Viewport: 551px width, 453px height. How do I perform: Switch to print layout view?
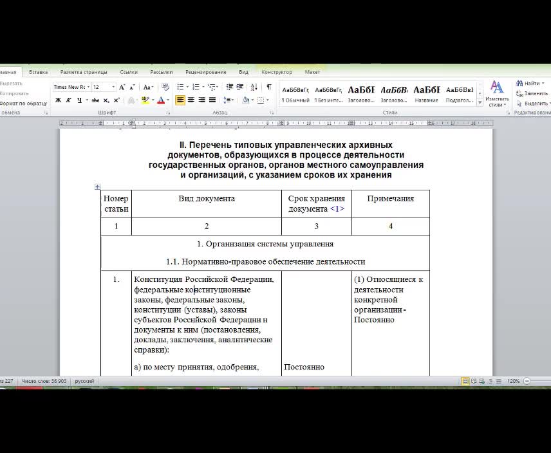click(x=465, y=381)
